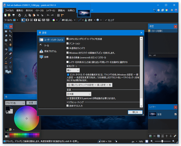Screen dimensions: 181x146
Task: Click the open image thumbnail tab
Action: pyautogui.click(x=84, y=13)
